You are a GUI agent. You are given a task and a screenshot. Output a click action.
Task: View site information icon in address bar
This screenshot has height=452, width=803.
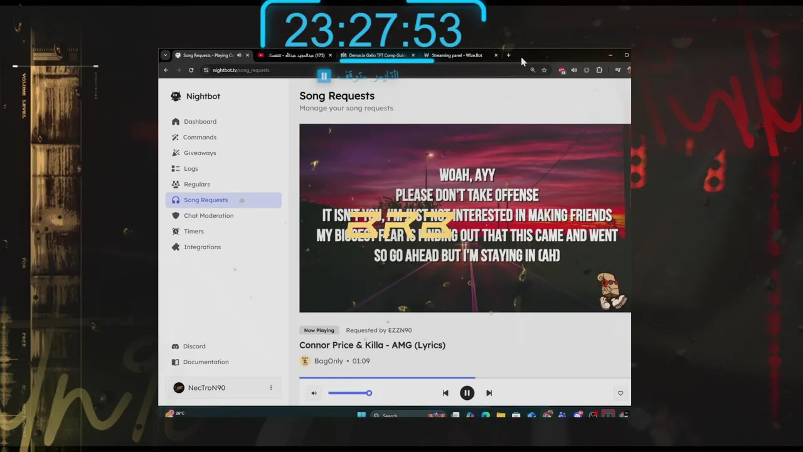tap(206, 70)
